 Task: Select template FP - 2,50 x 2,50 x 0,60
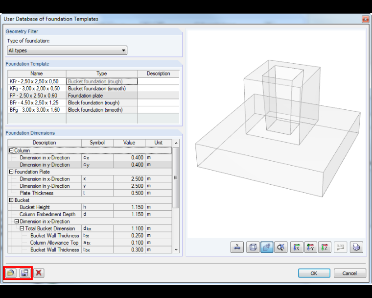(x=37, y=96)
